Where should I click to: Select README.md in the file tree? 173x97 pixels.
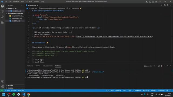(x=16, y=21)
